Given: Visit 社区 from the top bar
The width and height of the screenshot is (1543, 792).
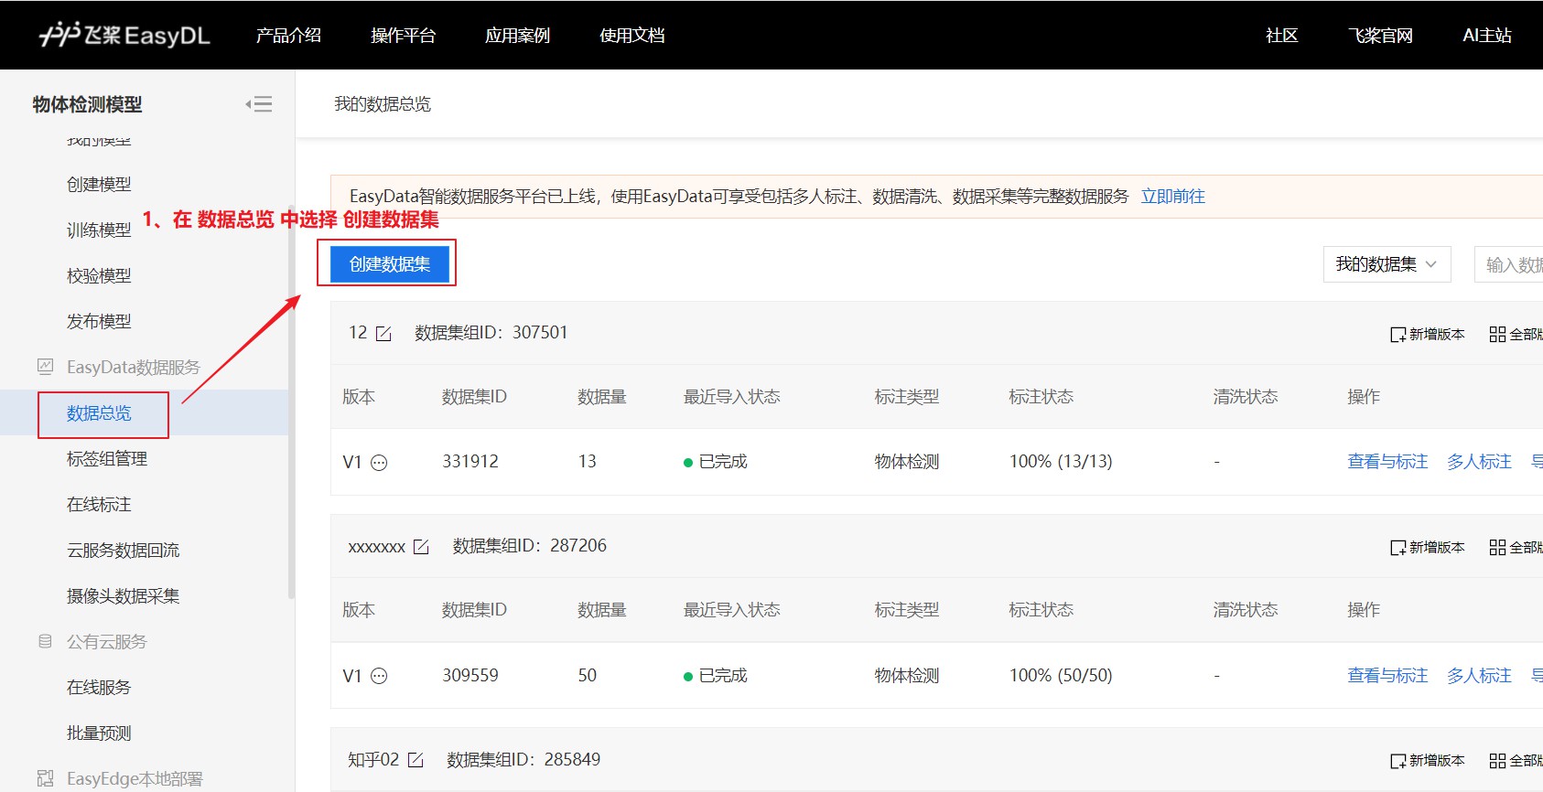Looking at the screenshot, I should point(1281,35).
